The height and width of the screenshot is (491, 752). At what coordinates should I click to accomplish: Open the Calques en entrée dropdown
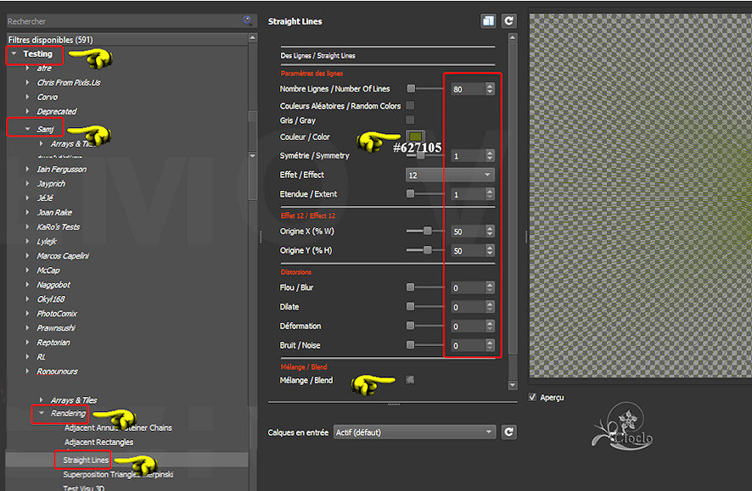coord(414,432)
